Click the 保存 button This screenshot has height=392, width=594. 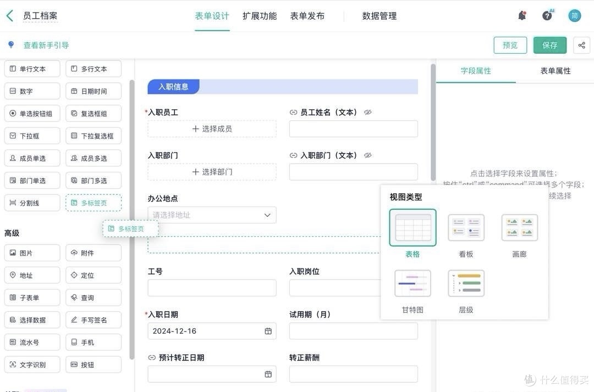click(x=549, y=46)
